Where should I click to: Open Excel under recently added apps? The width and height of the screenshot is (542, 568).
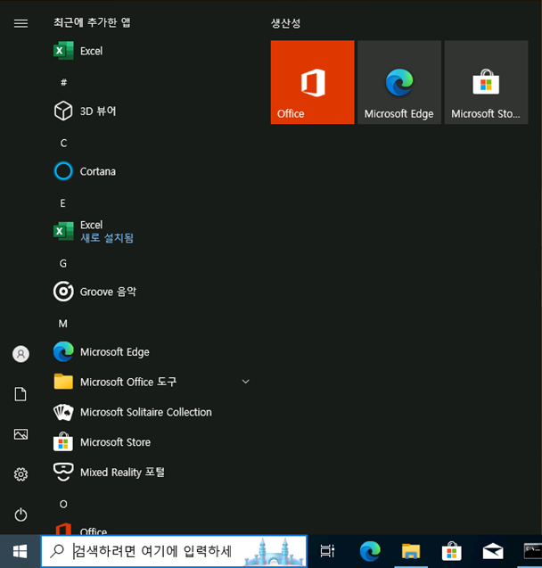pyautogui.click(x=152, y=51)
